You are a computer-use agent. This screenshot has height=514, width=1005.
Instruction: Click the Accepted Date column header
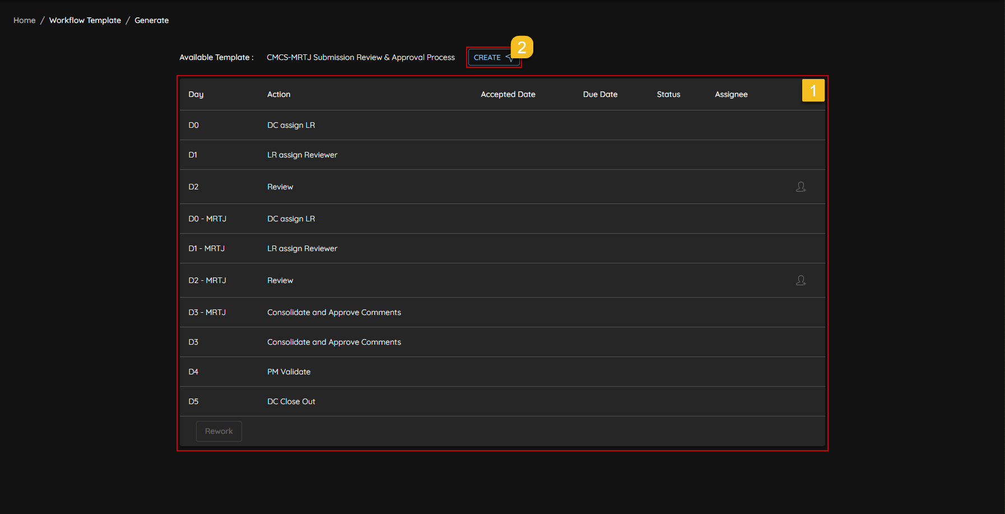[x=508, y=94]
